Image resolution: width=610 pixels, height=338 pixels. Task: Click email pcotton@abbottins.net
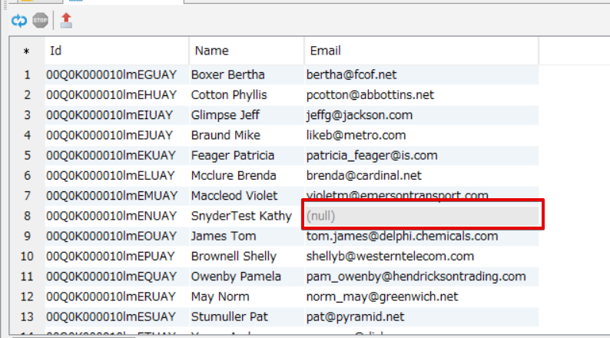(370, 95)
